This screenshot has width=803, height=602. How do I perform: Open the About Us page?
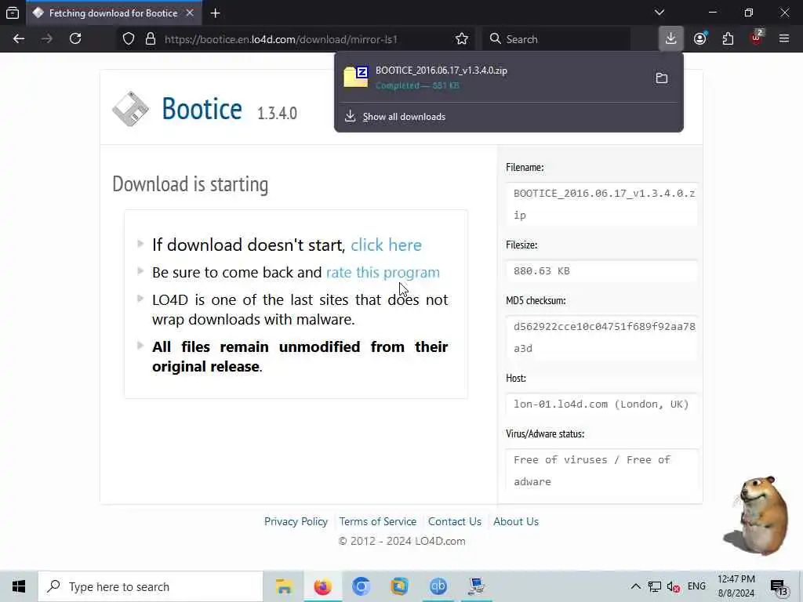click(x=516, y=521)
